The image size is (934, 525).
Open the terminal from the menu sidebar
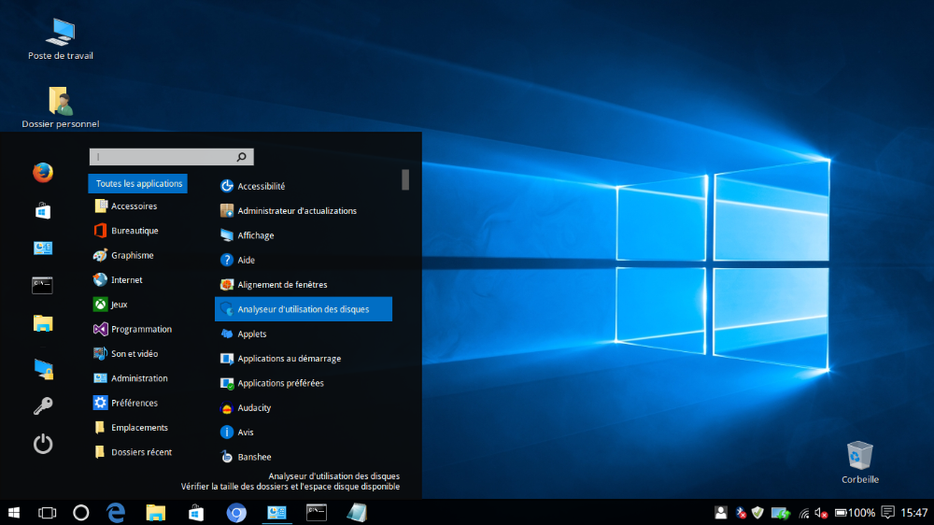[x=43, y=286]
